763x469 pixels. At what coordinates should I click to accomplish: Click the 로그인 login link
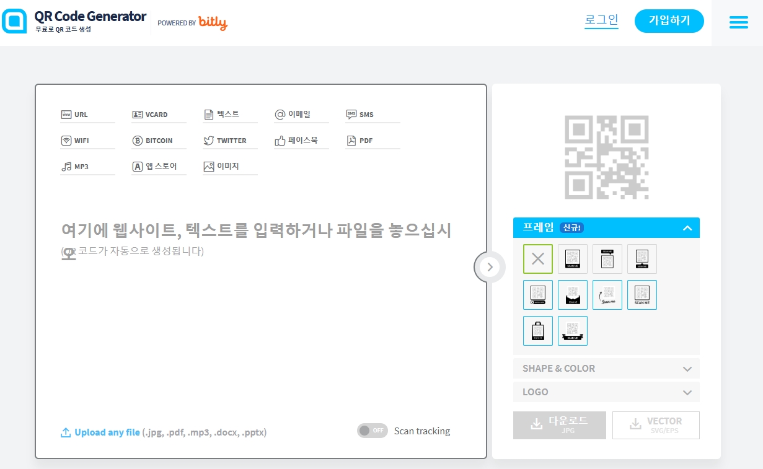point(601,20)
